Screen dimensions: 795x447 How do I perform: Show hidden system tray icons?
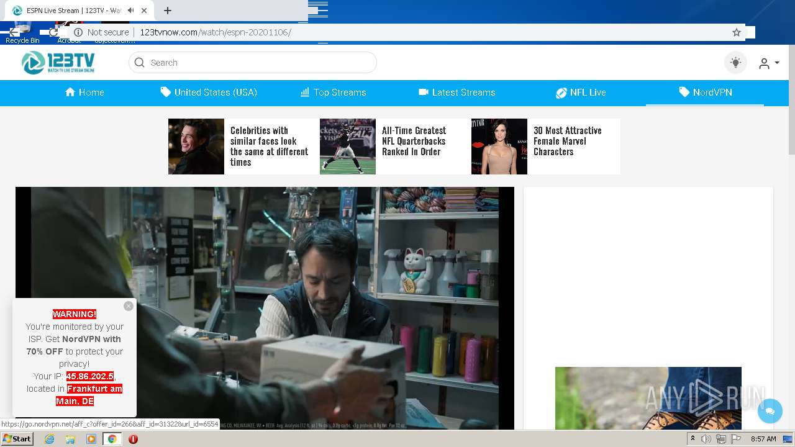point(693,439)
